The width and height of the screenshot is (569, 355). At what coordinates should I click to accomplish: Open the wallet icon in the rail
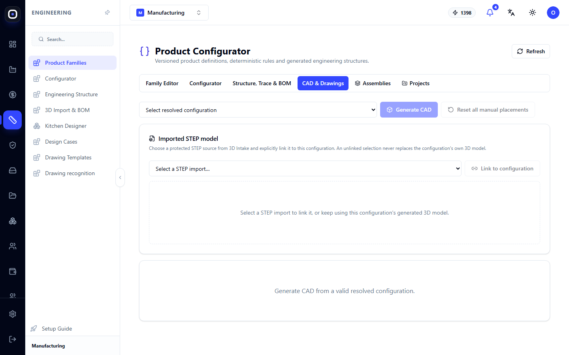click(13, 271)
